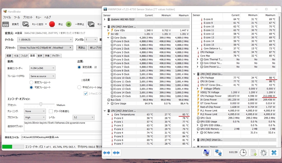This screenshot has width=282, height=163.
Task: Click the Add to Queue image icon
Action: click(26, 24)
